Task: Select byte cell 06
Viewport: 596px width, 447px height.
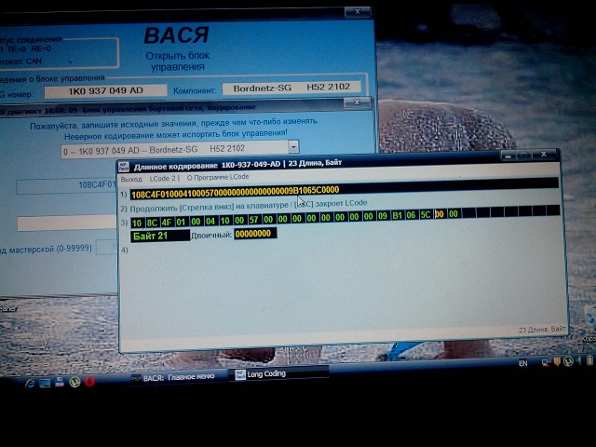Action: (x=411, y=215)
